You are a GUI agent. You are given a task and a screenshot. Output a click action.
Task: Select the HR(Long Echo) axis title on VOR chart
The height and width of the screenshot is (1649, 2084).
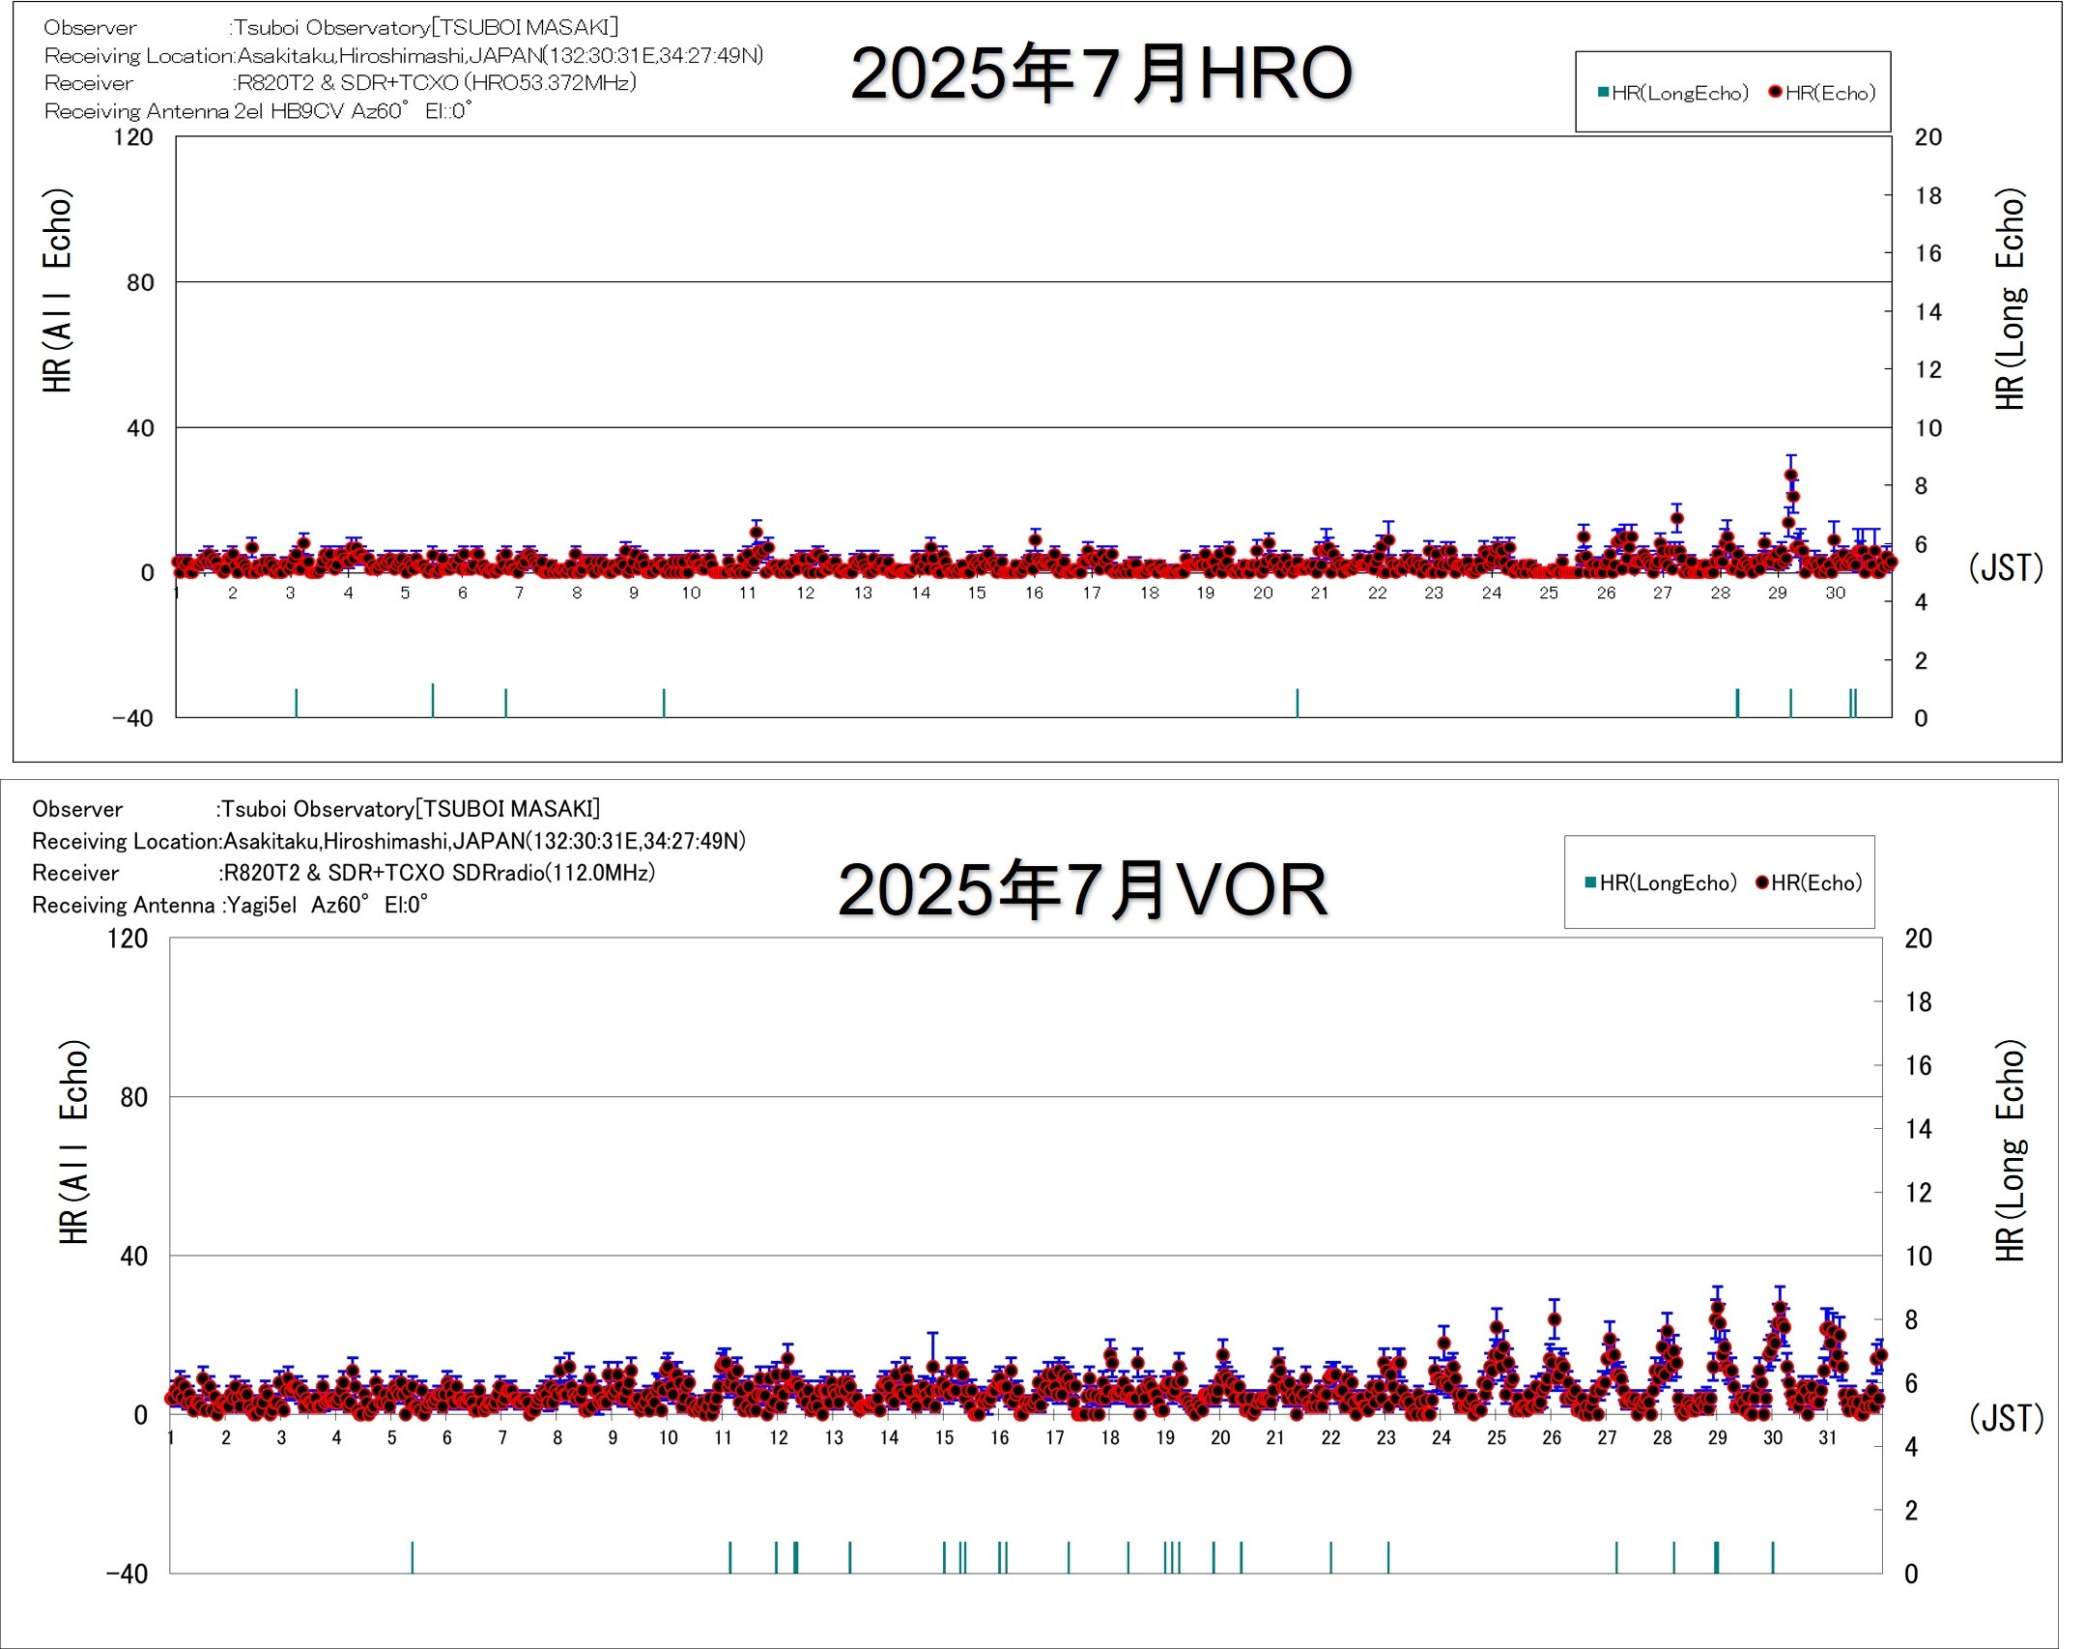(2010, 1150)
